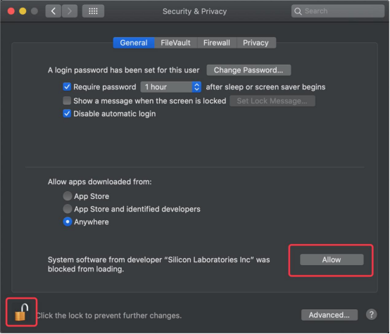Open the Firewall tab
The height and width of the screenshot is (334, 390).
[x=217, y=43]
